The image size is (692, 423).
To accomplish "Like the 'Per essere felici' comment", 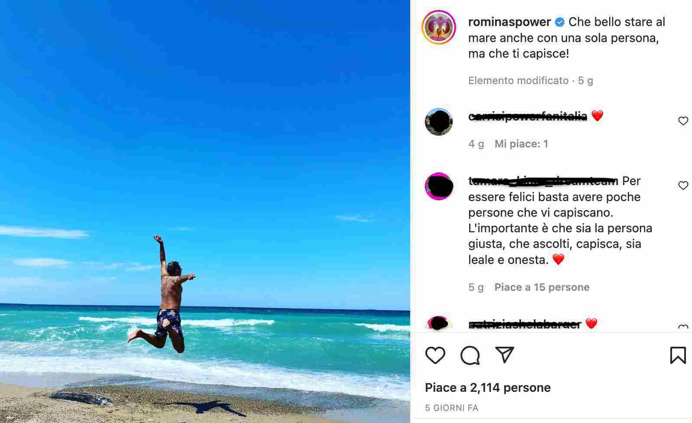I will pyautogui.click(x=683, y=185).
